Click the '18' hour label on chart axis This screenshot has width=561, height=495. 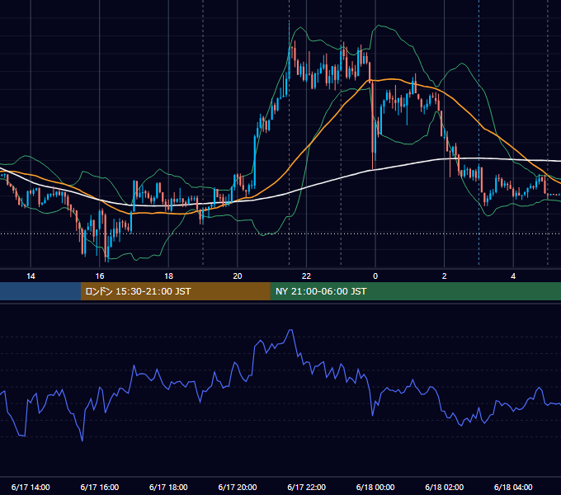tap(168, 276)
